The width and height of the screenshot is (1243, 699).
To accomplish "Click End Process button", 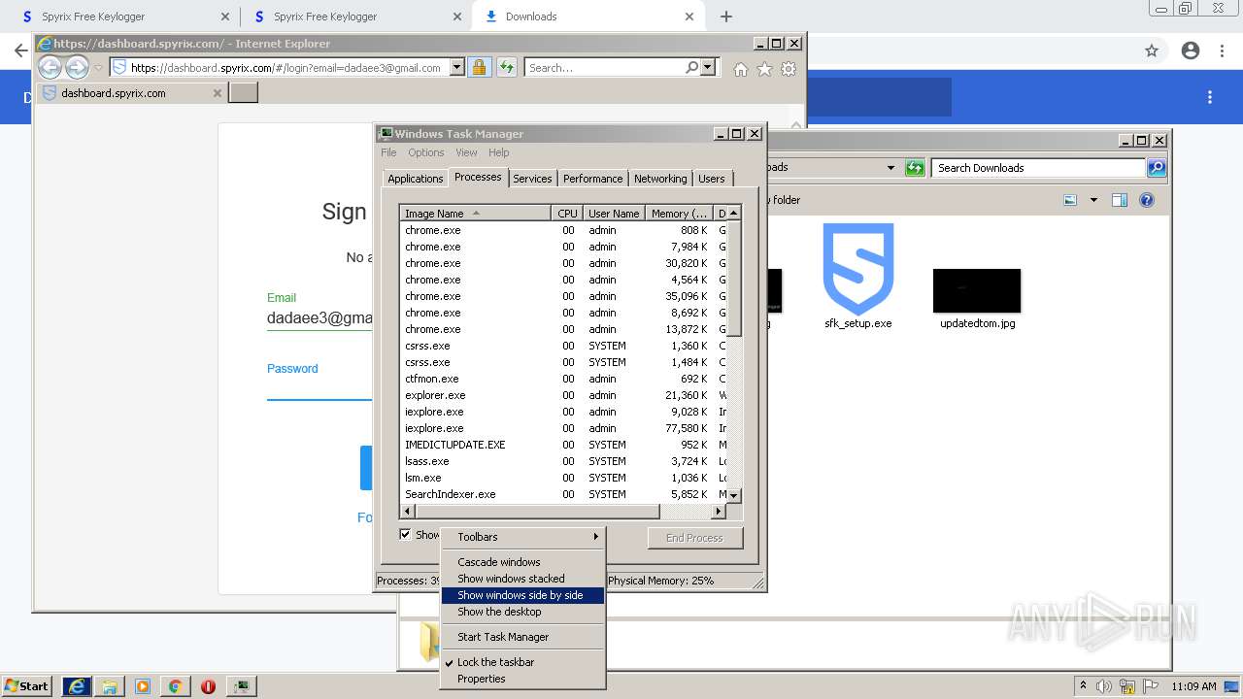I will [x=694, y=538].
